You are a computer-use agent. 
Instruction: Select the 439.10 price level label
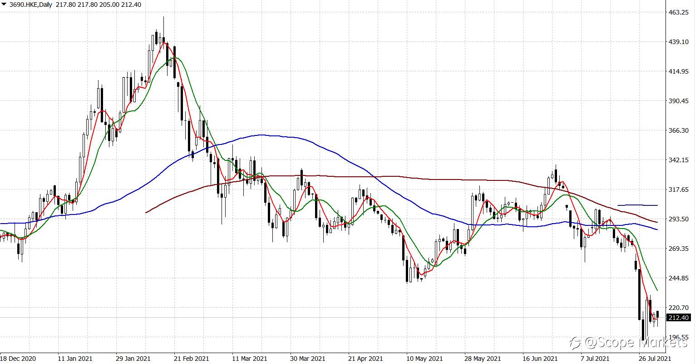[x=679, y=42]
